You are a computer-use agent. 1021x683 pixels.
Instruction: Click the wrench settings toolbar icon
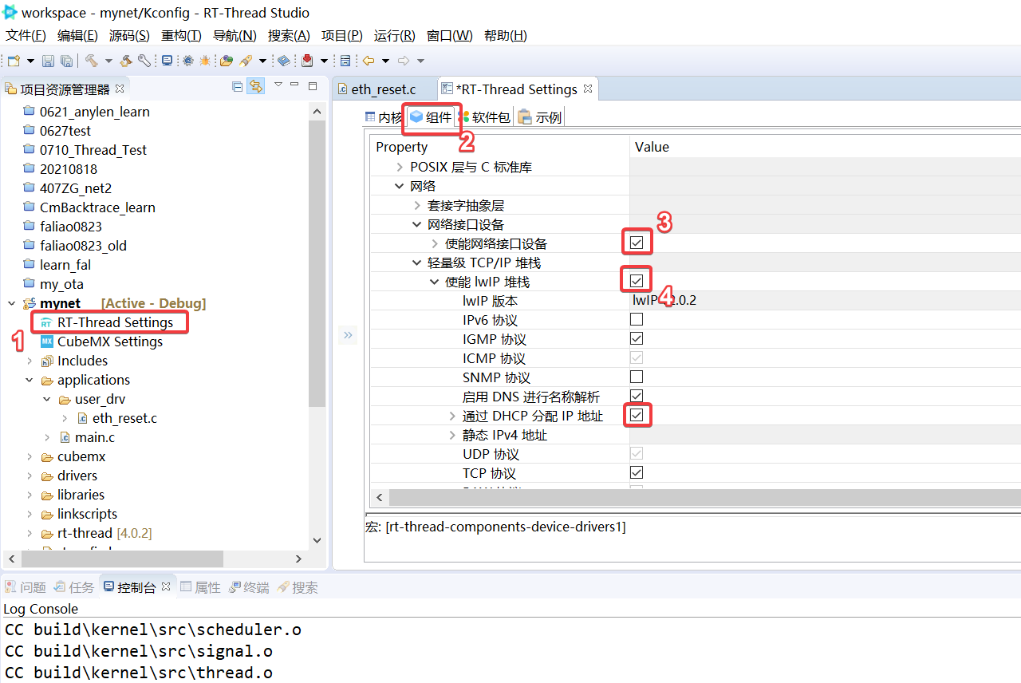coord(144,61)
